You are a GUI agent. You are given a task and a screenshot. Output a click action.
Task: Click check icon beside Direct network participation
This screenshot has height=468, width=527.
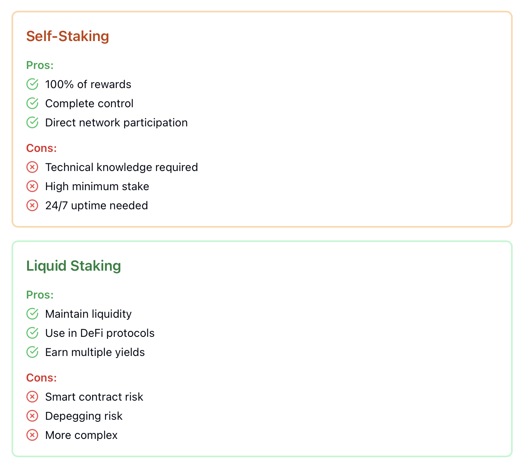pyautogui.click(x=32, y=122)
